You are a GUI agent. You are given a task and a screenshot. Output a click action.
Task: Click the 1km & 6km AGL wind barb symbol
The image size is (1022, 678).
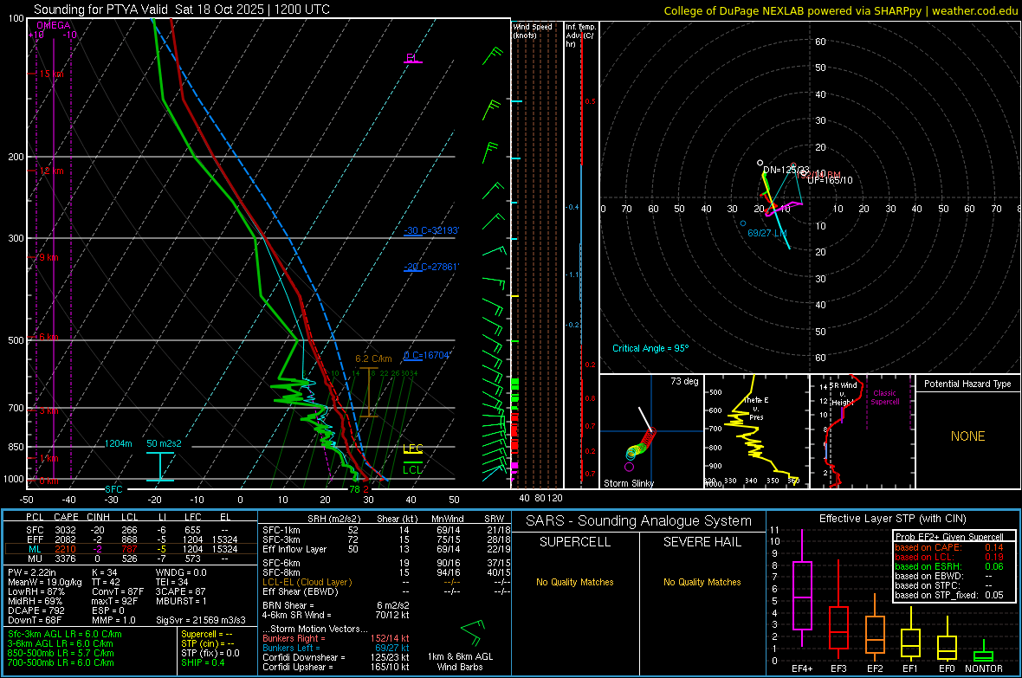click(x=472, y=632)
